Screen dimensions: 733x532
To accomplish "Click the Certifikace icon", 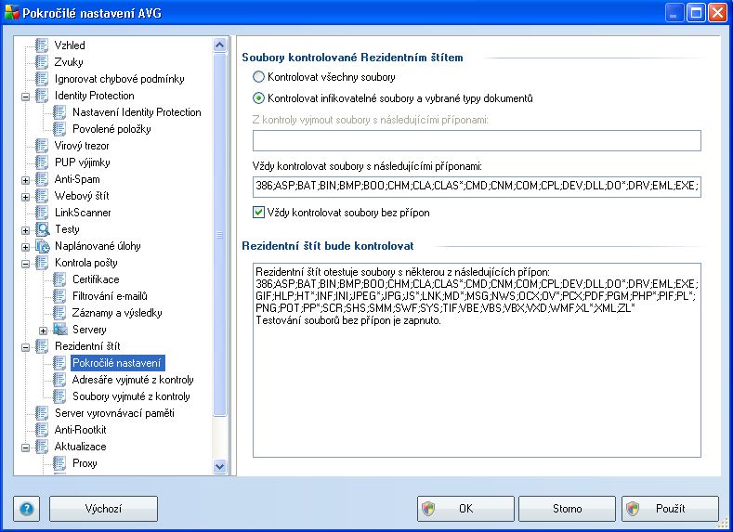I will pos(59,279).
